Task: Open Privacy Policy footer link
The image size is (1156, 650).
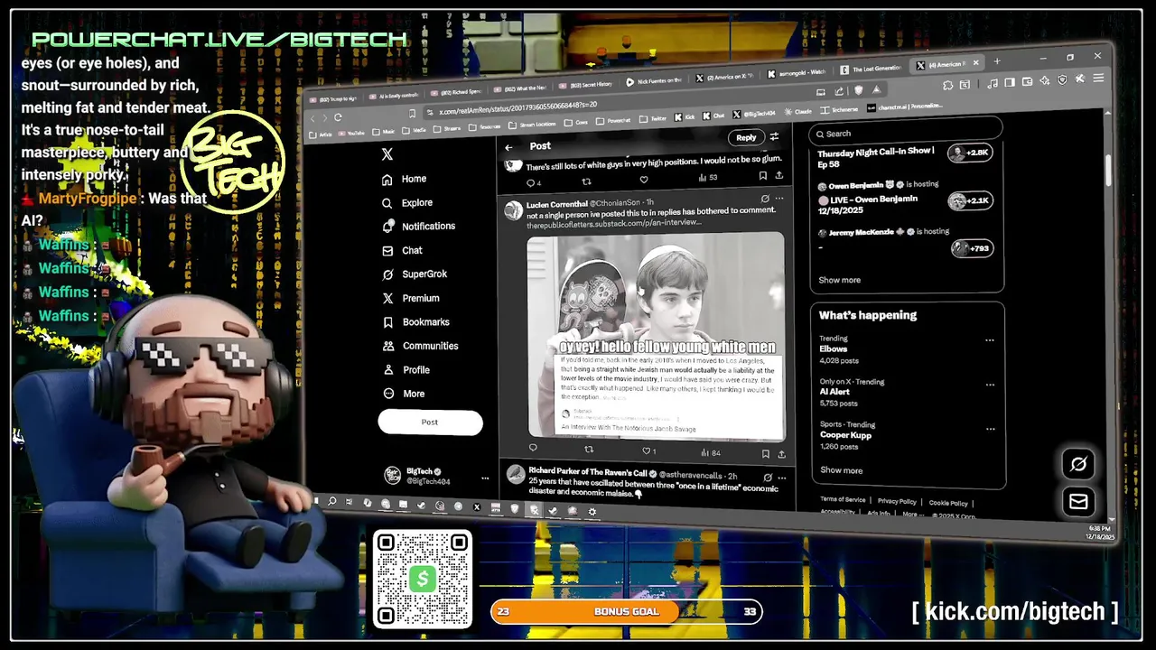Action: [x=897, y=501]
